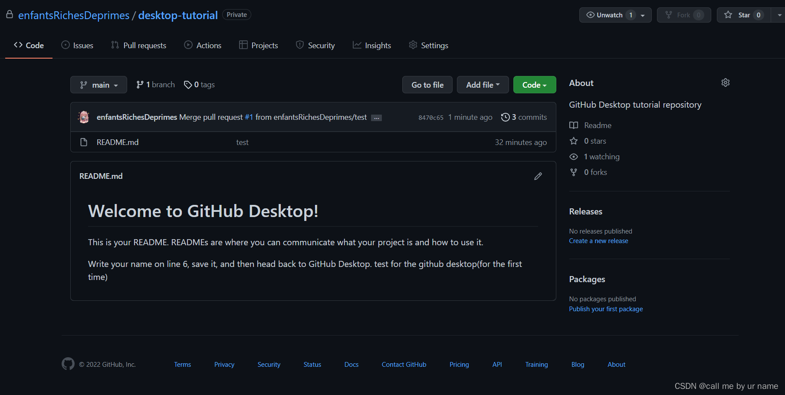785x395 pixels.
Task: Open Readme via the book icon
Action: (574, 125)
